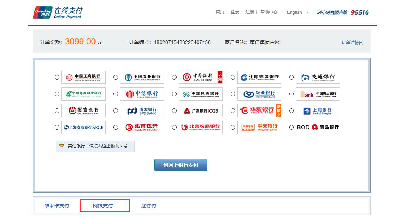Switch to the 迷你付 tab

pos(149,206)
